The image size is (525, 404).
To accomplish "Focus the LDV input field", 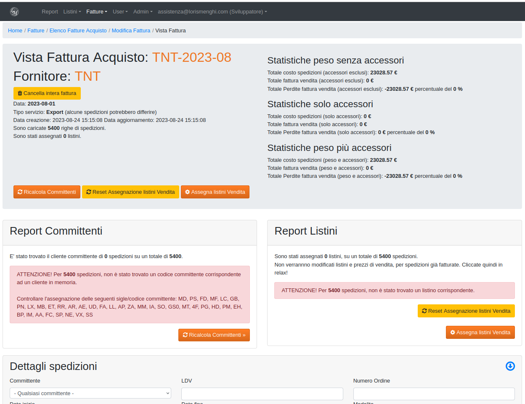I will [x=262, y=394].
